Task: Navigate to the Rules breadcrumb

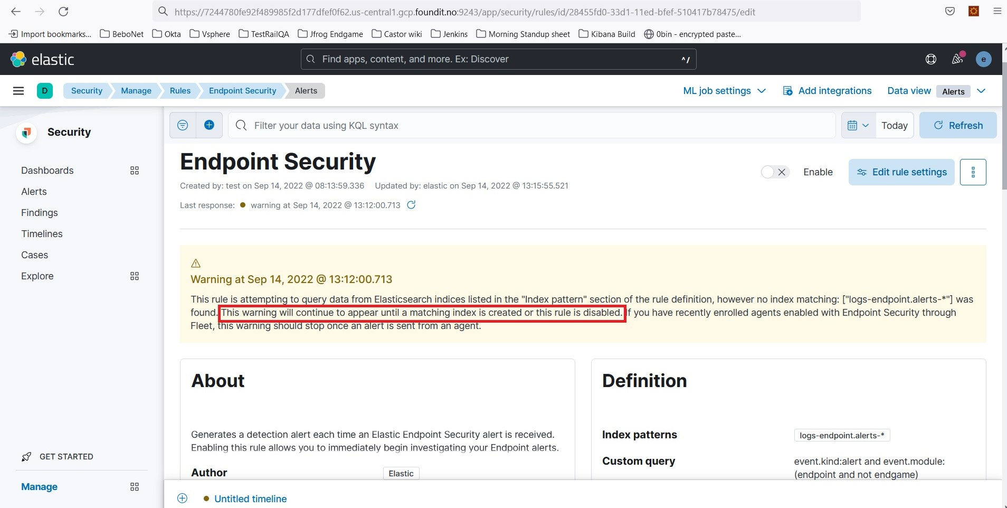Action: pyautogui.click(x=180, y=90)
